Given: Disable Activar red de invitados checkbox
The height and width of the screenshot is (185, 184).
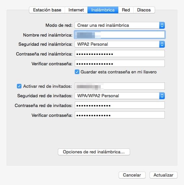Looking at the screenshot, I should (19, 86).
